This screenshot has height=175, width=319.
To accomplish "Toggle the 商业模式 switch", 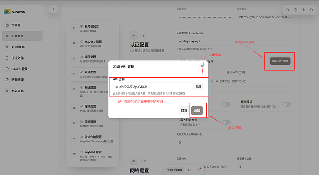I will coord(287,104).
